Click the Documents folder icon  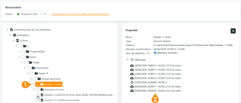point(33,68)
